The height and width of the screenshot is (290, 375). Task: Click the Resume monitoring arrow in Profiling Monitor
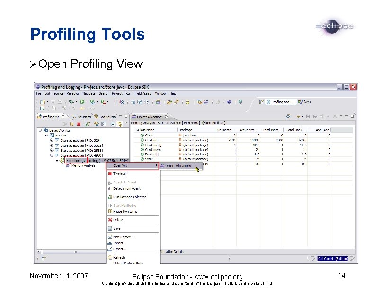click(65, 124)
